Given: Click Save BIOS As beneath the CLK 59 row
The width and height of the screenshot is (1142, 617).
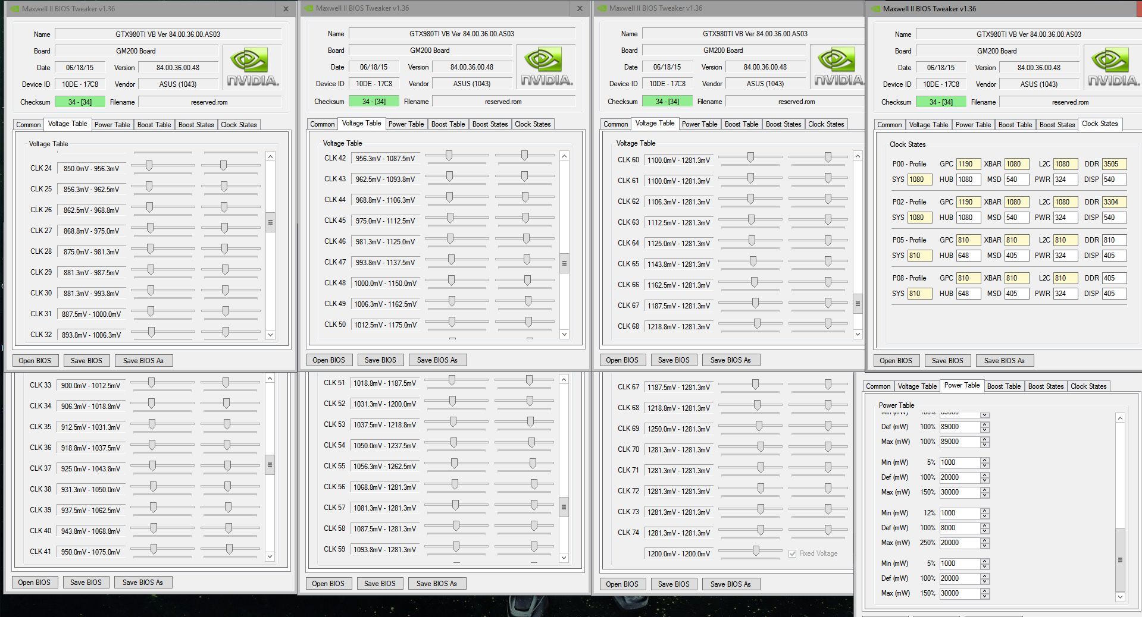Looking at the screenshot, I should click(437, 584).
